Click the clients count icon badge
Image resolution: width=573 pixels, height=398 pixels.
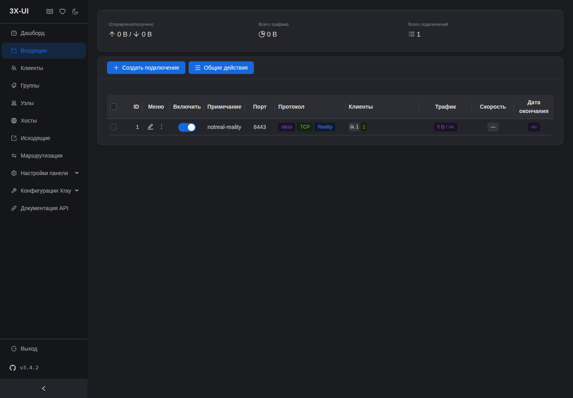pos(354,127)
